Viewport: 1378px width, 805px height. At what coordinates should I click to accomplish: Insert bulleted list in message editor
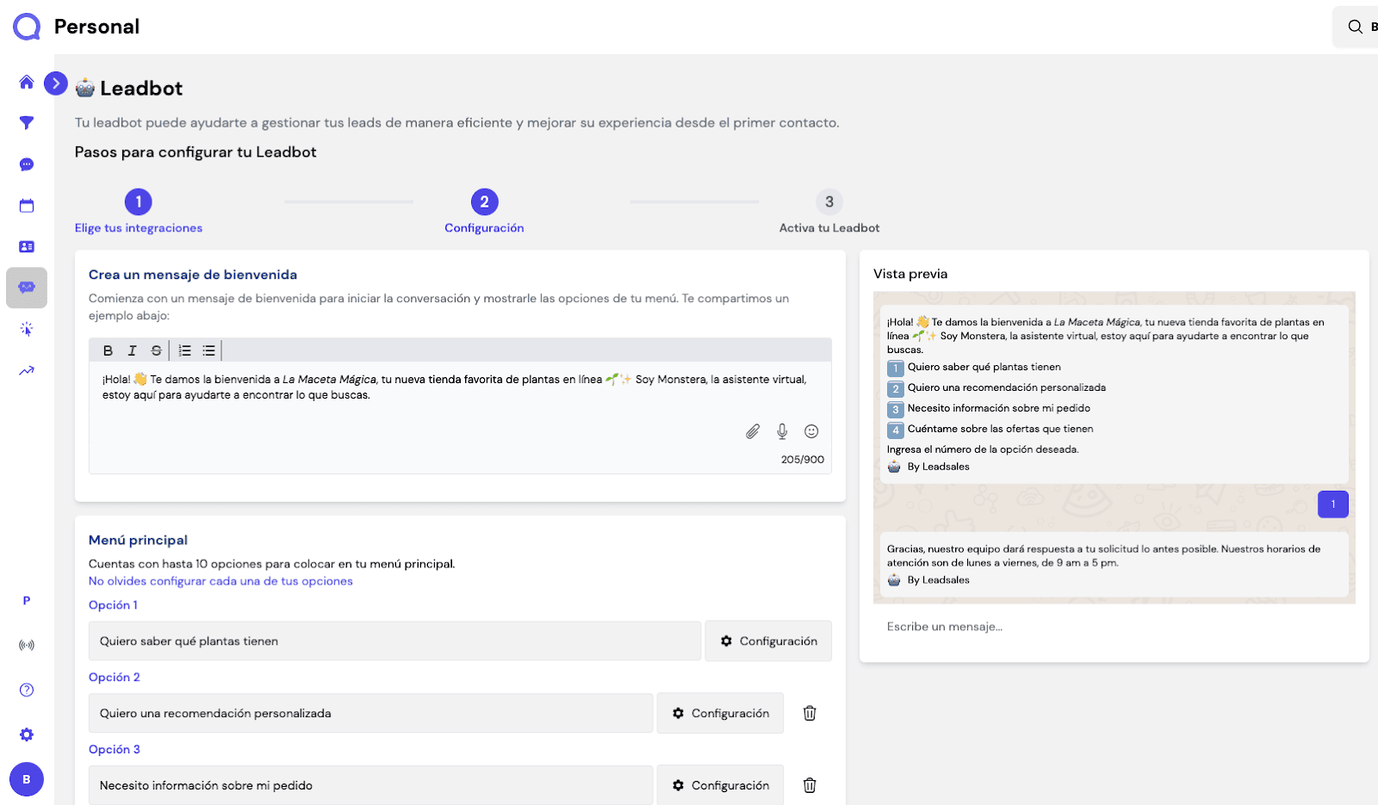coord(208,350)
